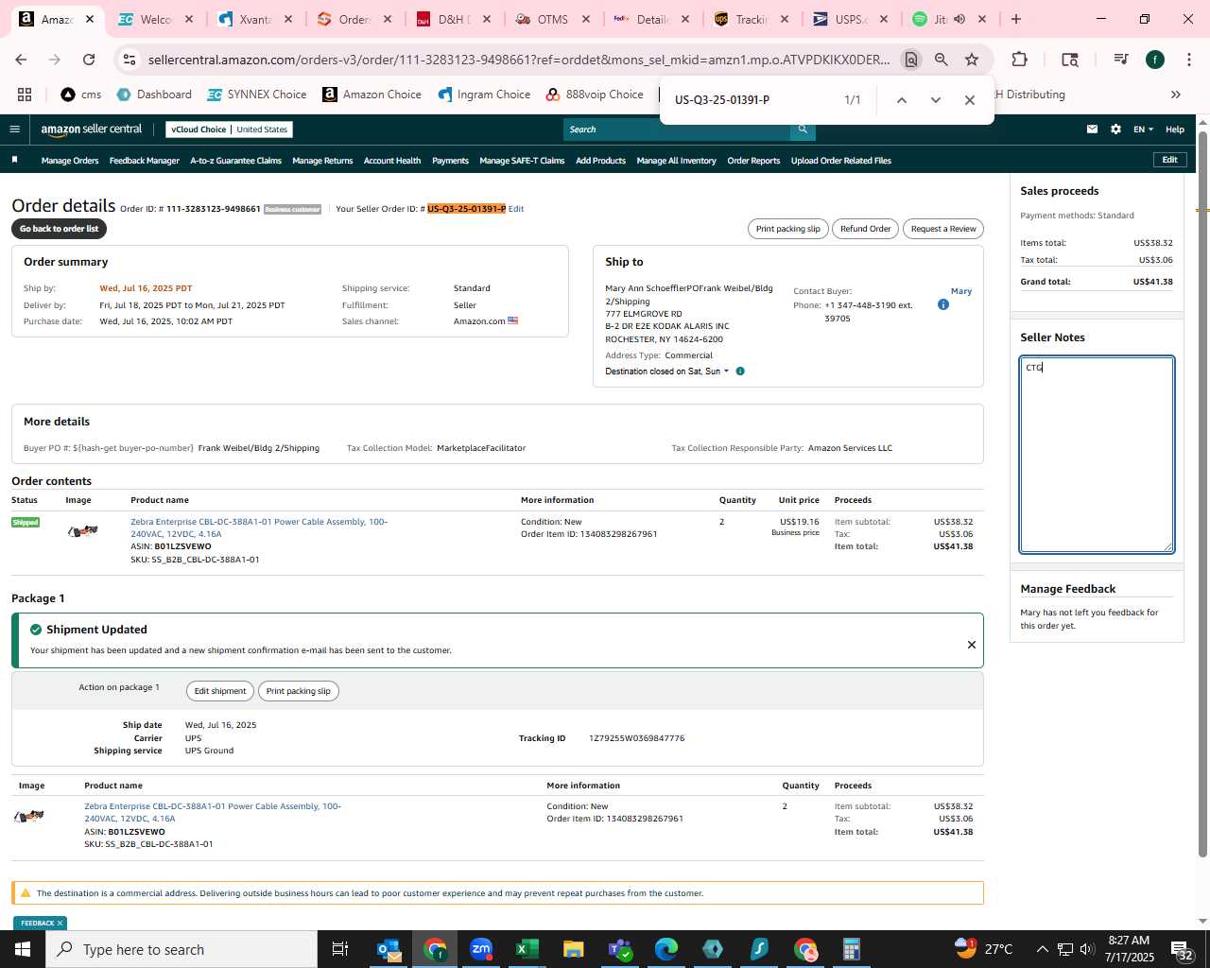This screenshot has height=968, width=1210.
Task: Go to the next find-in-page match
Action: coord(935,100)
